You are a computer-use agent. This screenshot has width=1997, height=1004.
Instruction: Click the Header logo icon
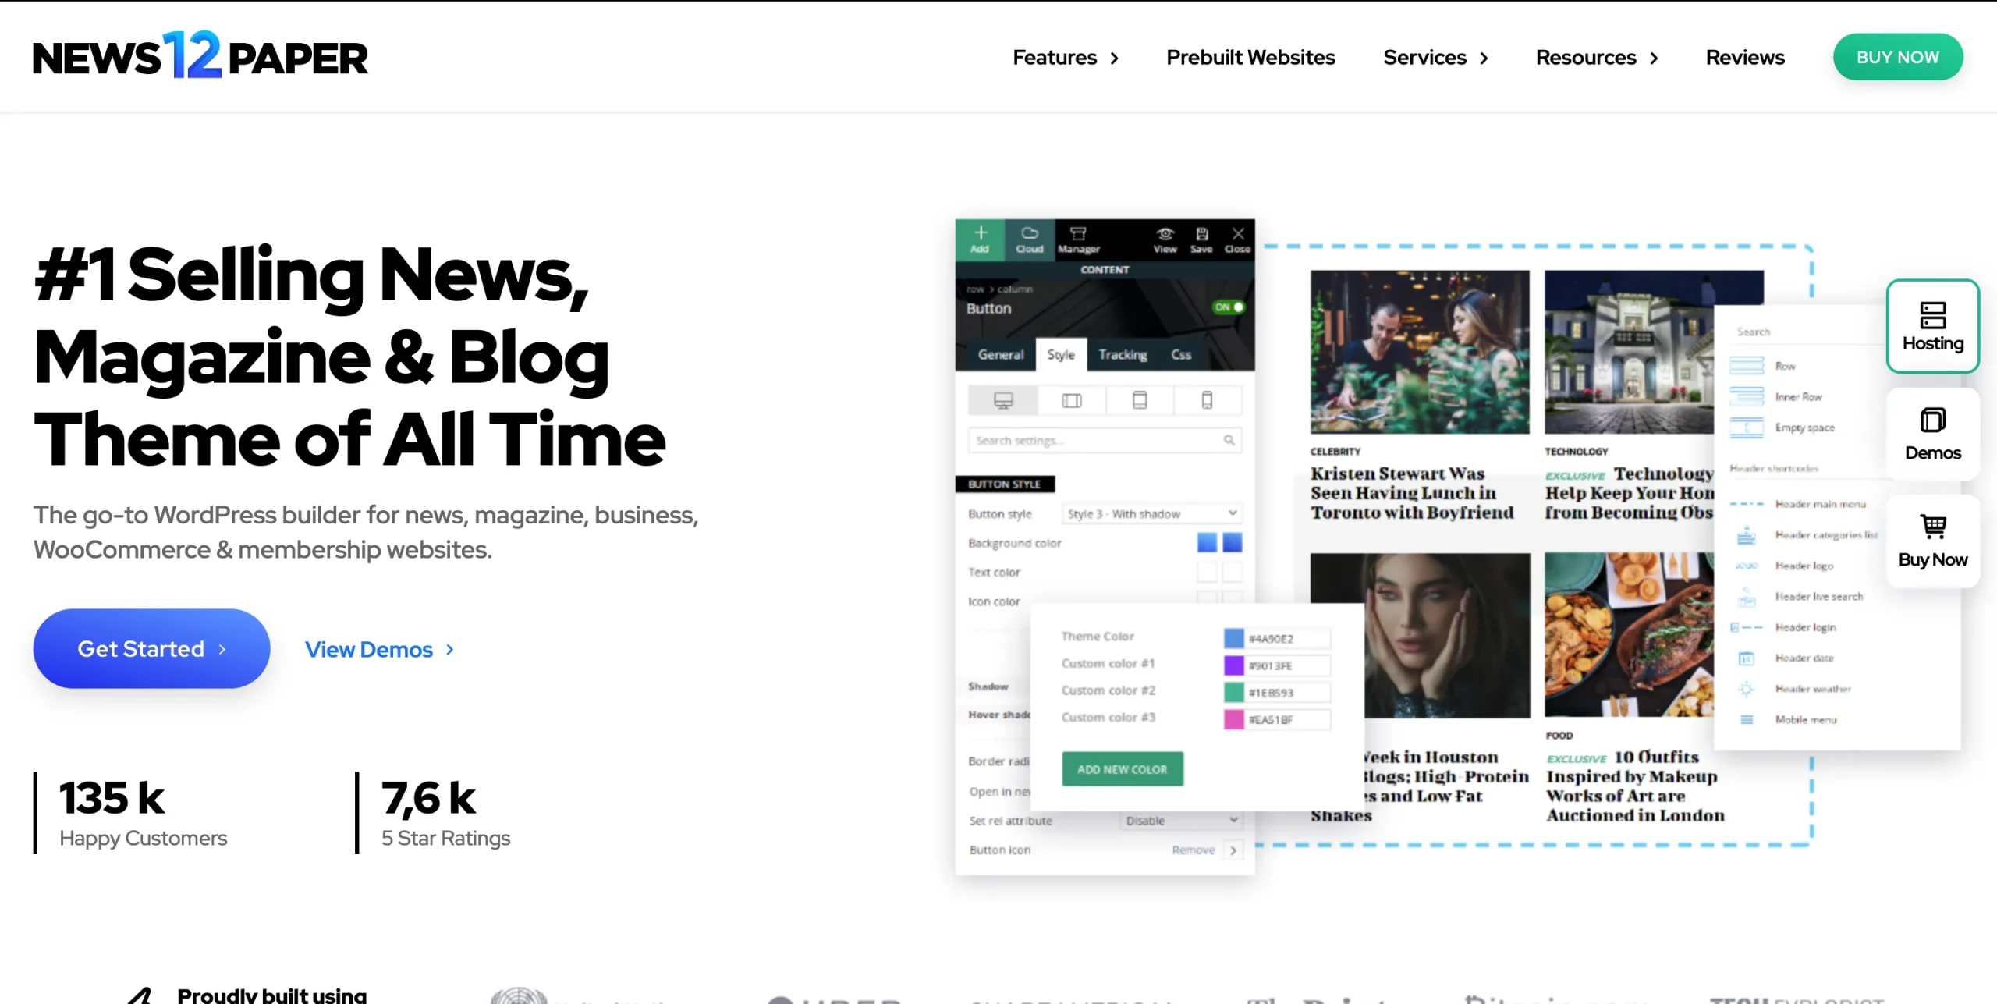click(x=1746, y=566)
